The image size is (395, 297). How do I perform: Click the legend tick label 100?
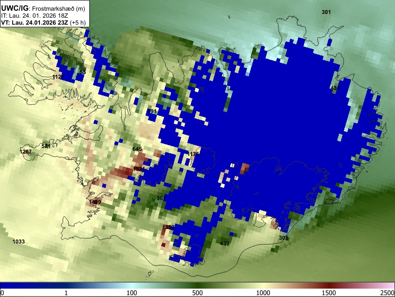[x=132, y=293]
